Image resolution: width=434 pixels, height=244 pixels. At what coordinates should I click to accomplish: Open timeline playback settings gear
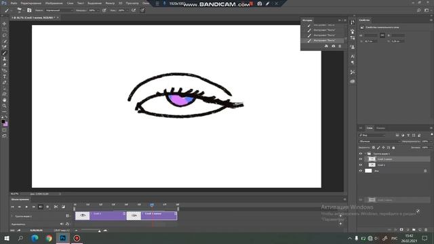click(x=47, y=207)
